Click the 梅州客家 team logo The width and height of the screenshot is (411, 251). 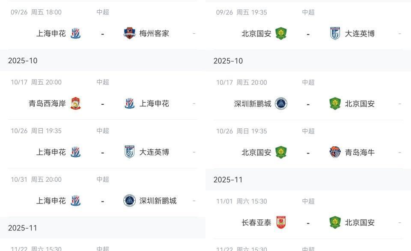click(x=129, y=33)
